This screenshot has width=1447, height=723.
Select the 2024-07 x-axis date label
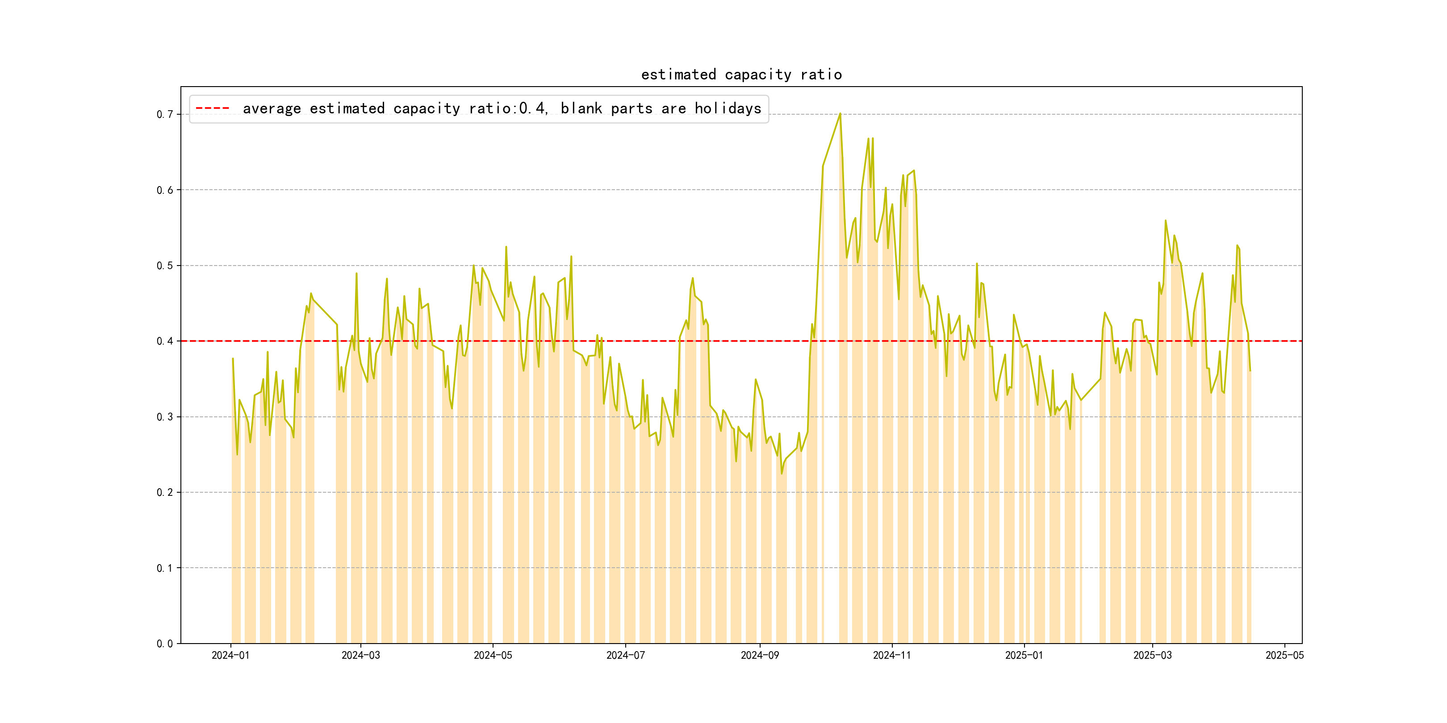coord(625,655)
